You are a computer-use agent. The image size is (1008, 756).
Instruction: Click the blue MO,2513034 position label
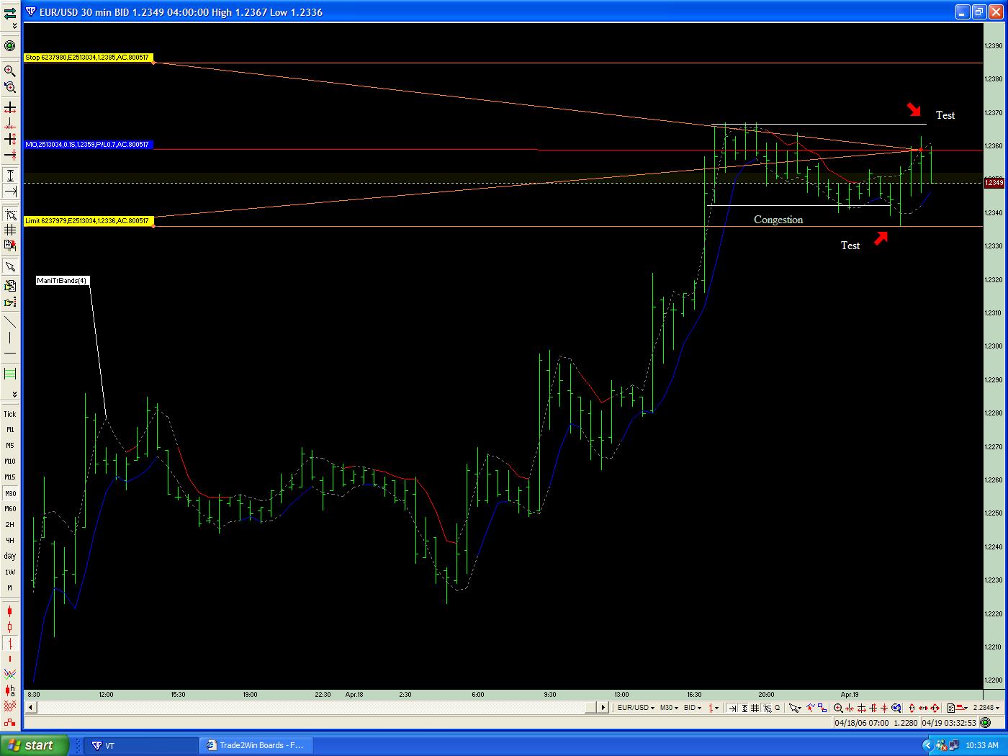87,145
